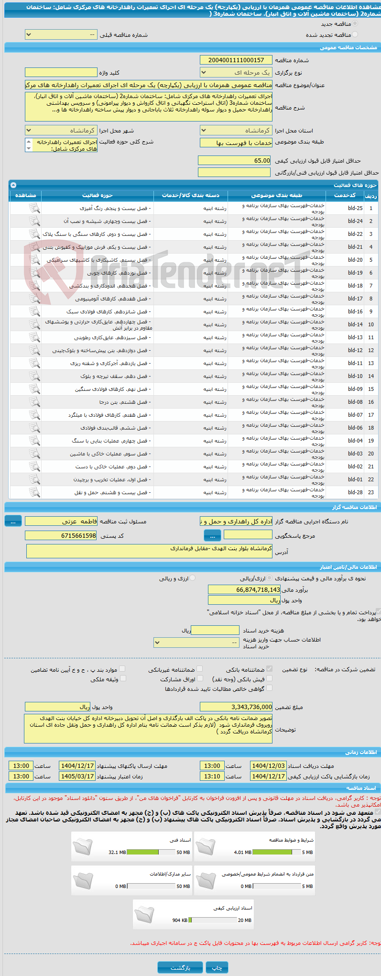Open the view icon in row bld-16
The height and width of the screenshot is (976, 381).
pos(34,311)
